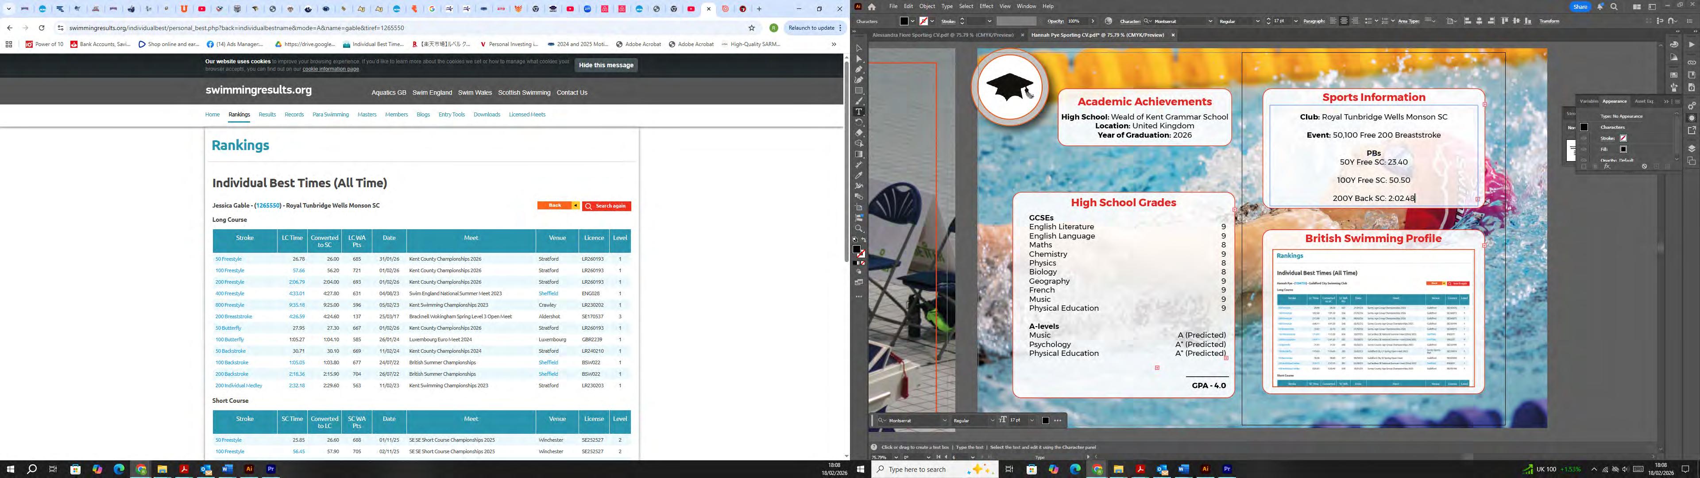Select the Gradient tool
The width and height of the screenshot is (1700, 478).
tap(858, 154)
